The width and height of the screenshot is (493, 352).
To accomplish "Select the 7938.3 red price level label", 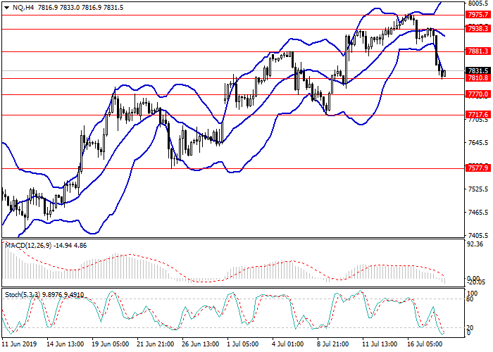I will pos(478,29).
